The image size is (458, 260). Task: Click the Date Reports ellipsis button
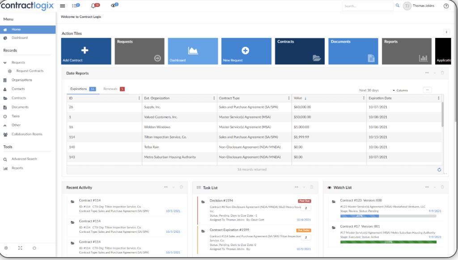pyautogui.click(x=427, y=90)
